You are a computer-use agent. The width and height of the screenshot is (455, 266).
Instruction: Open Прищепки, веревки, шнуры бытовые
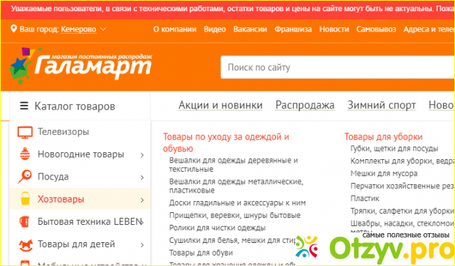pyautogui.click(x=234, y=216)
